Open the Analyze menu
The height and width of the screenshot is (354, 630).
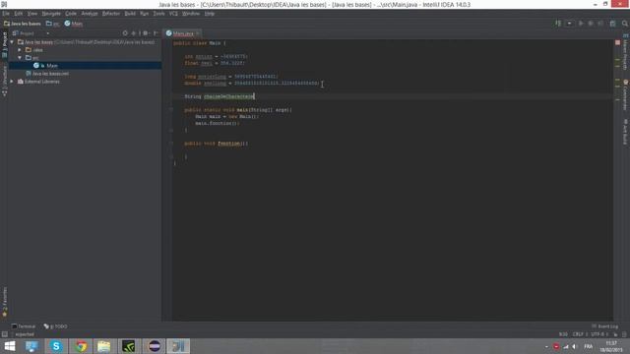[x=90, y=14]
